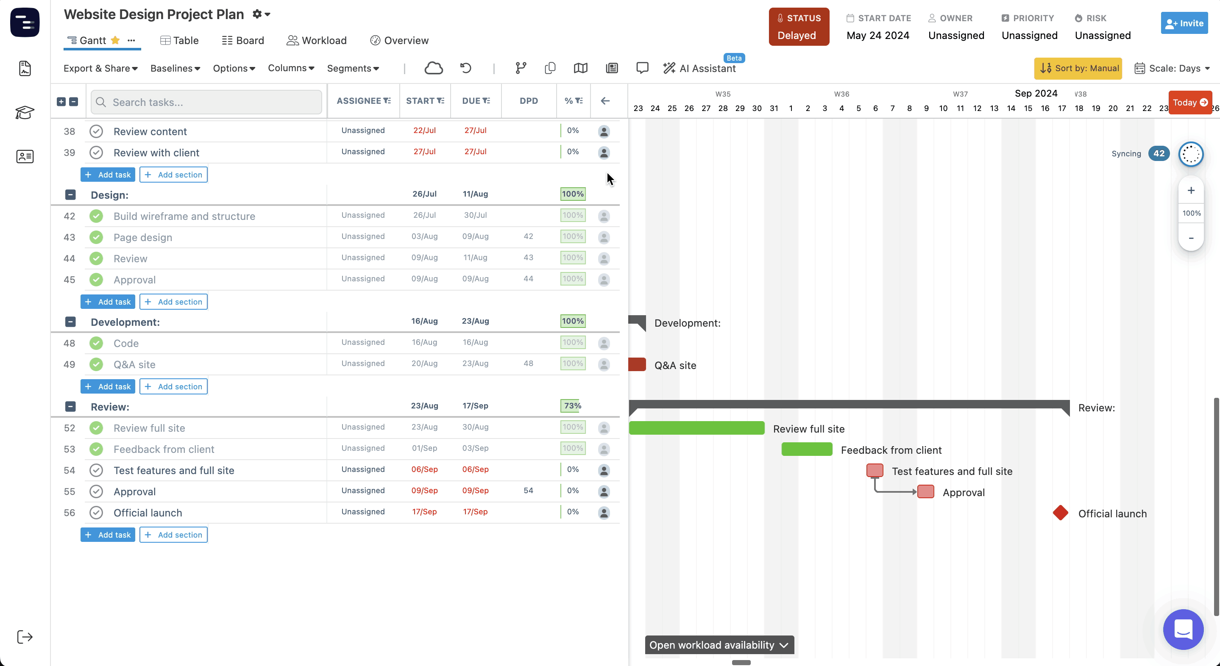Collapse the Design section
This screenshot has height=666, width=1220.
point(70,195)
